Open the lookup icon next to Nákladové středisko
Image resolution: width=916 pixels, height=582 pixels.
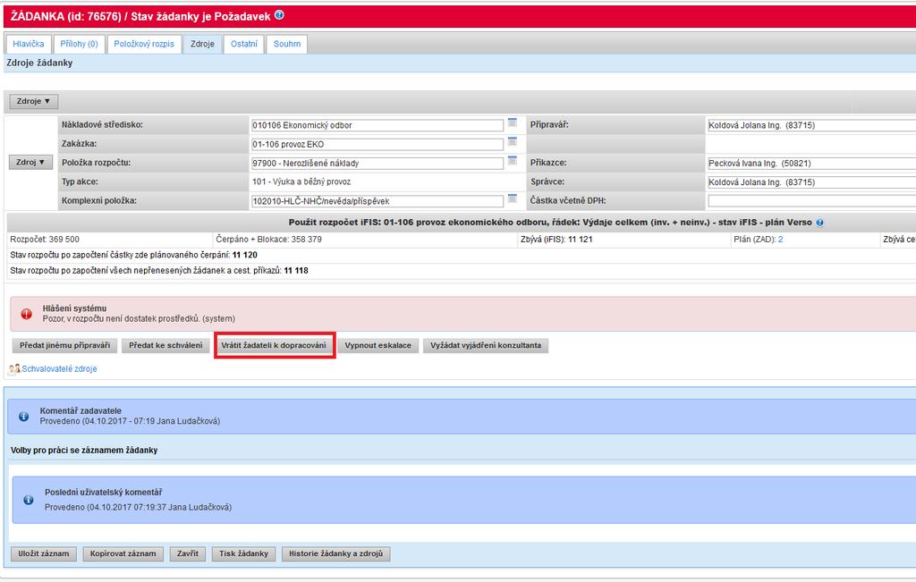click(x=513, y=122)
